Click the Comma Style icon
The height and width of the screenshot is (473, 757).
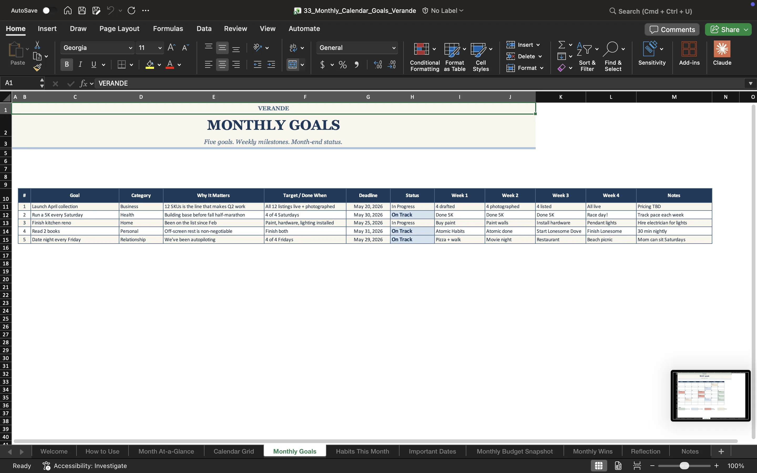point(356,65)
